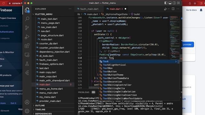The width and height of the screenshot is (205, 115).
Task: Close the bottom panel
Action: (181, 92)
